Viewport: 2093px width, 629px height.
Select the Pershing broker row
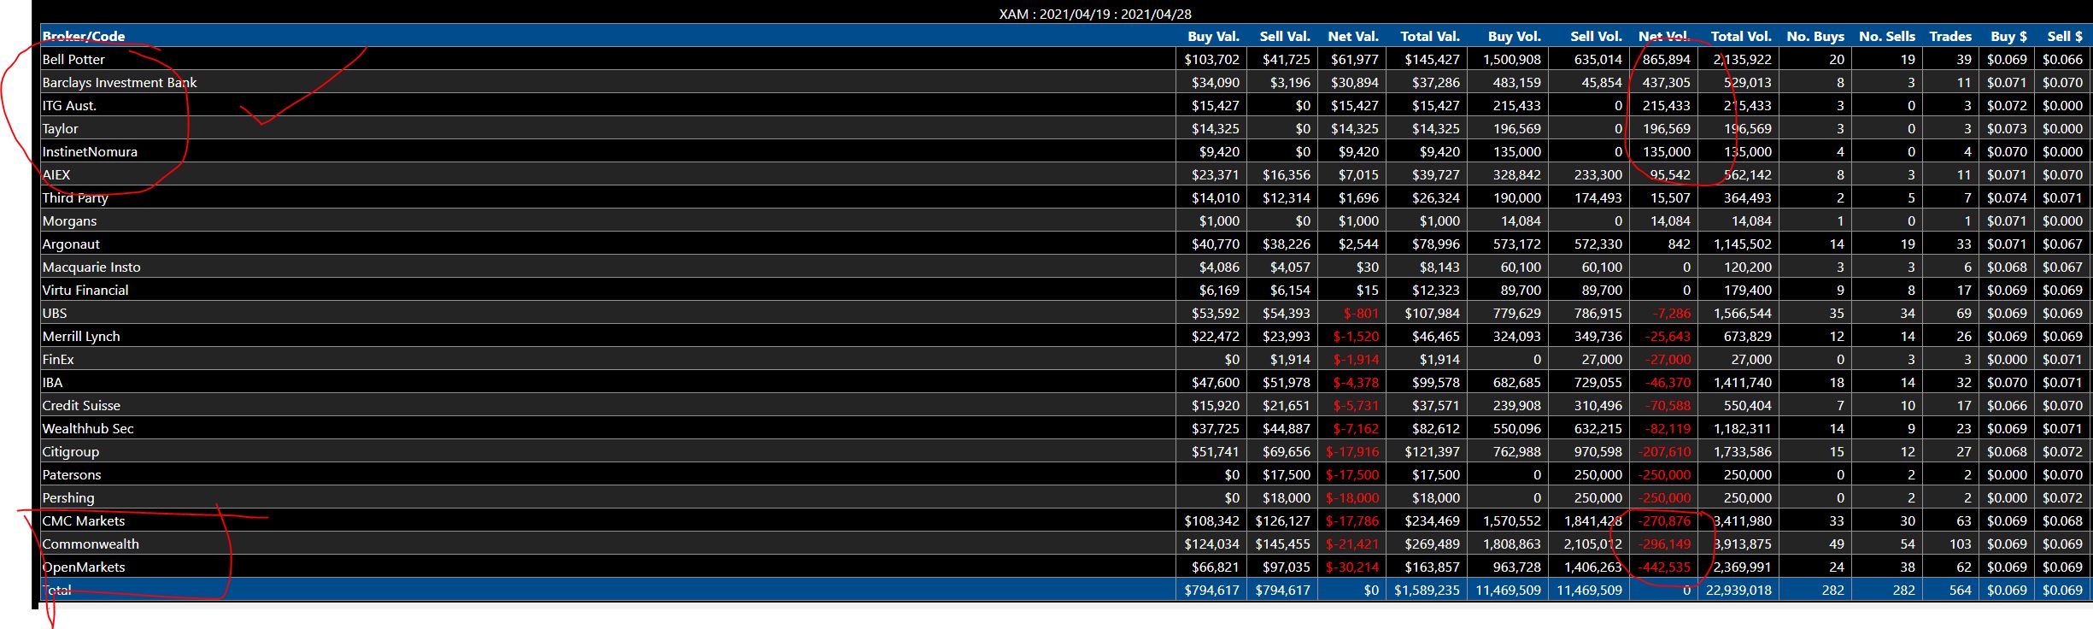pyautogui.click(x=1064, y=497)
